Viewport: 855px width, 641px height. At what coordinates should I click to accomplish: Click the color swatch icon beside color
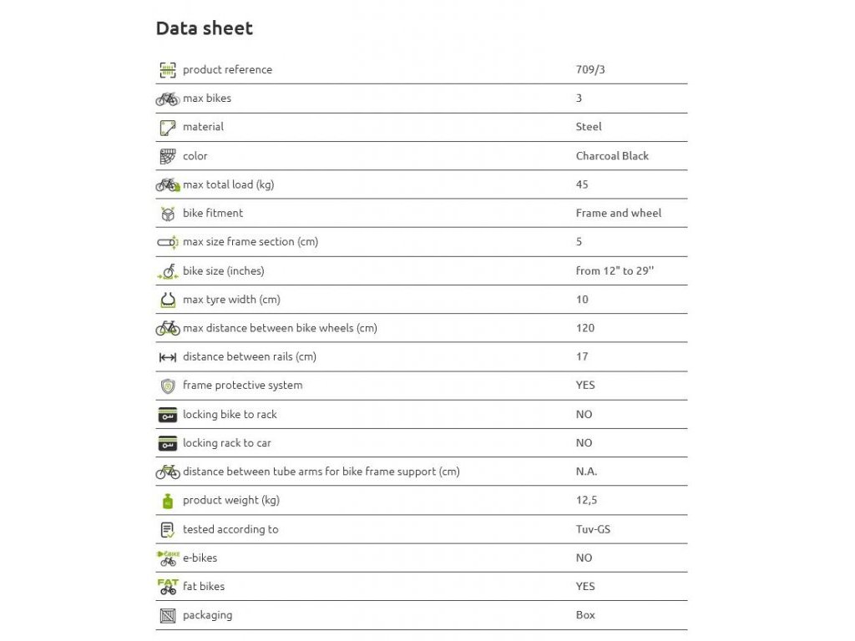point(168,156)
